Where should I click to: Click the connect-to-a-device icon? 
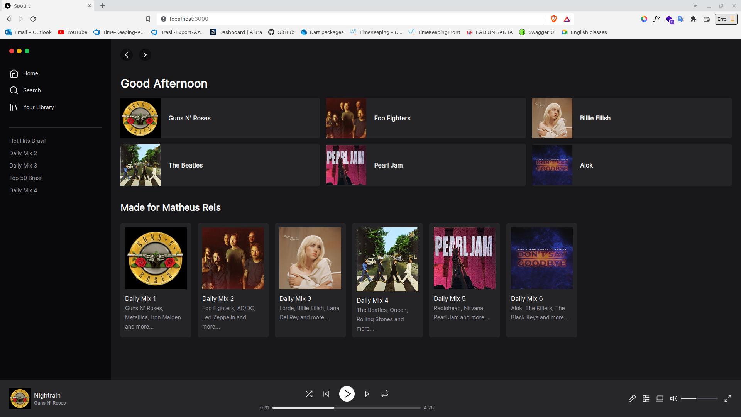click(x=660, y=398)
